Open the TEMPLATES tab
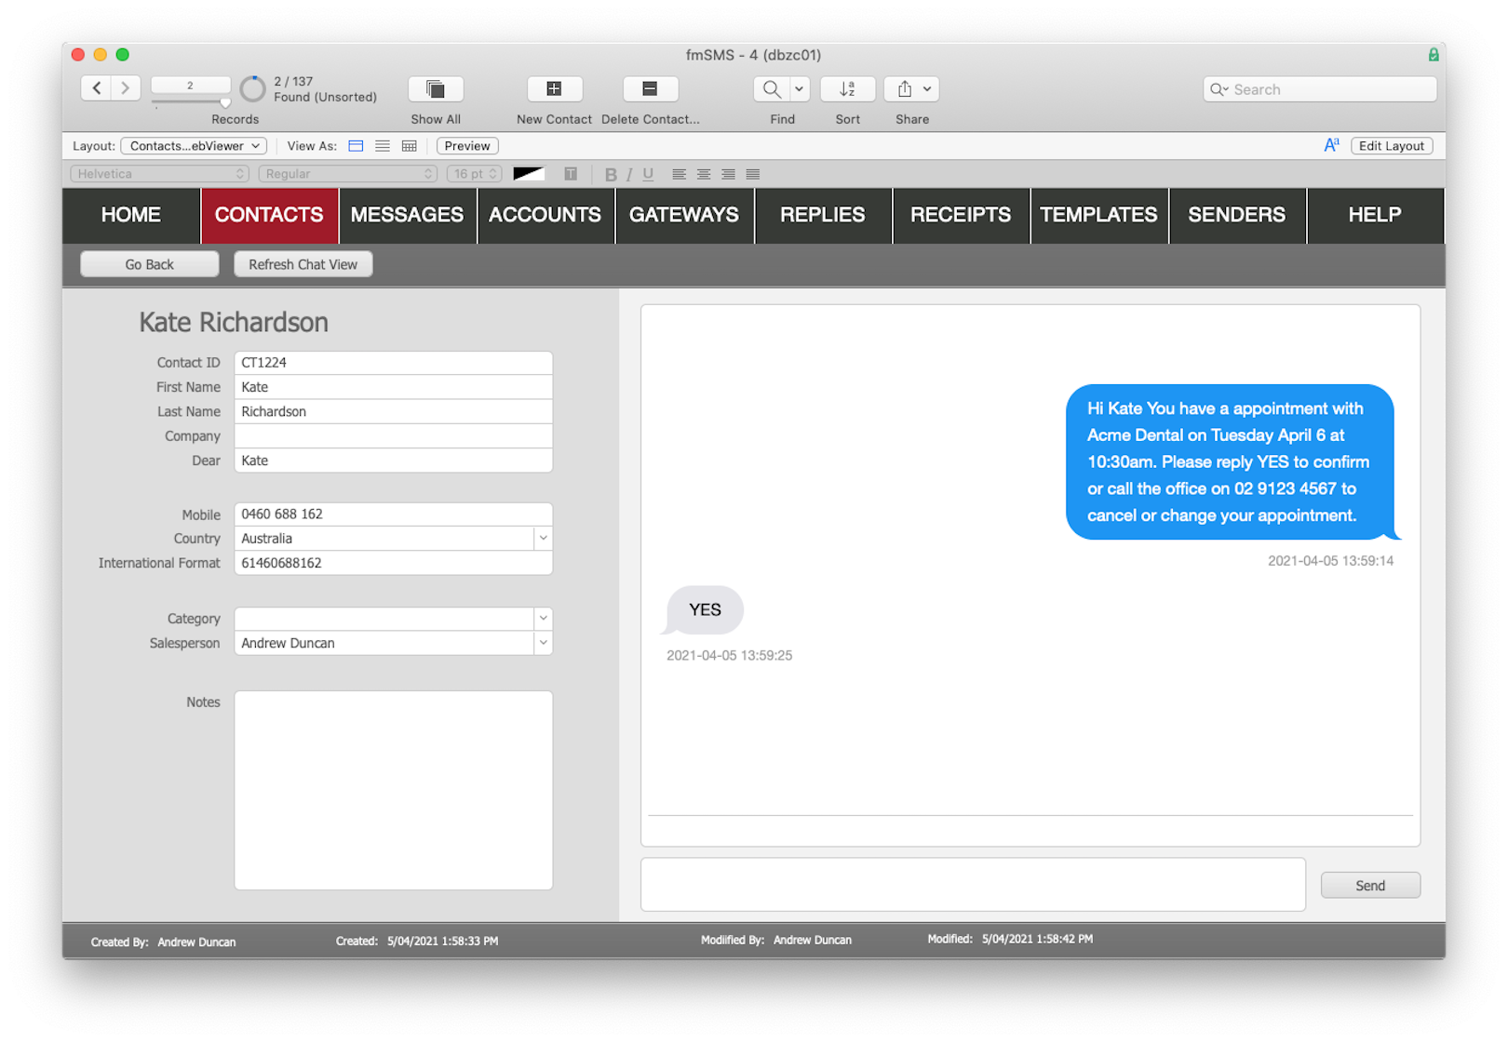This screenshot has height=1042, width=1508. 1099,215
